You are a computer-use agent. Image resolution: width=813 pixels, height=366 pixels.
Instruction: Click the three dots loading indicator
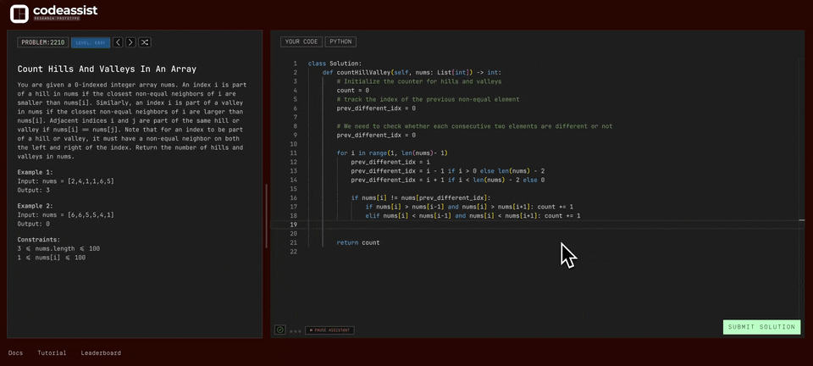coord(295,330)
